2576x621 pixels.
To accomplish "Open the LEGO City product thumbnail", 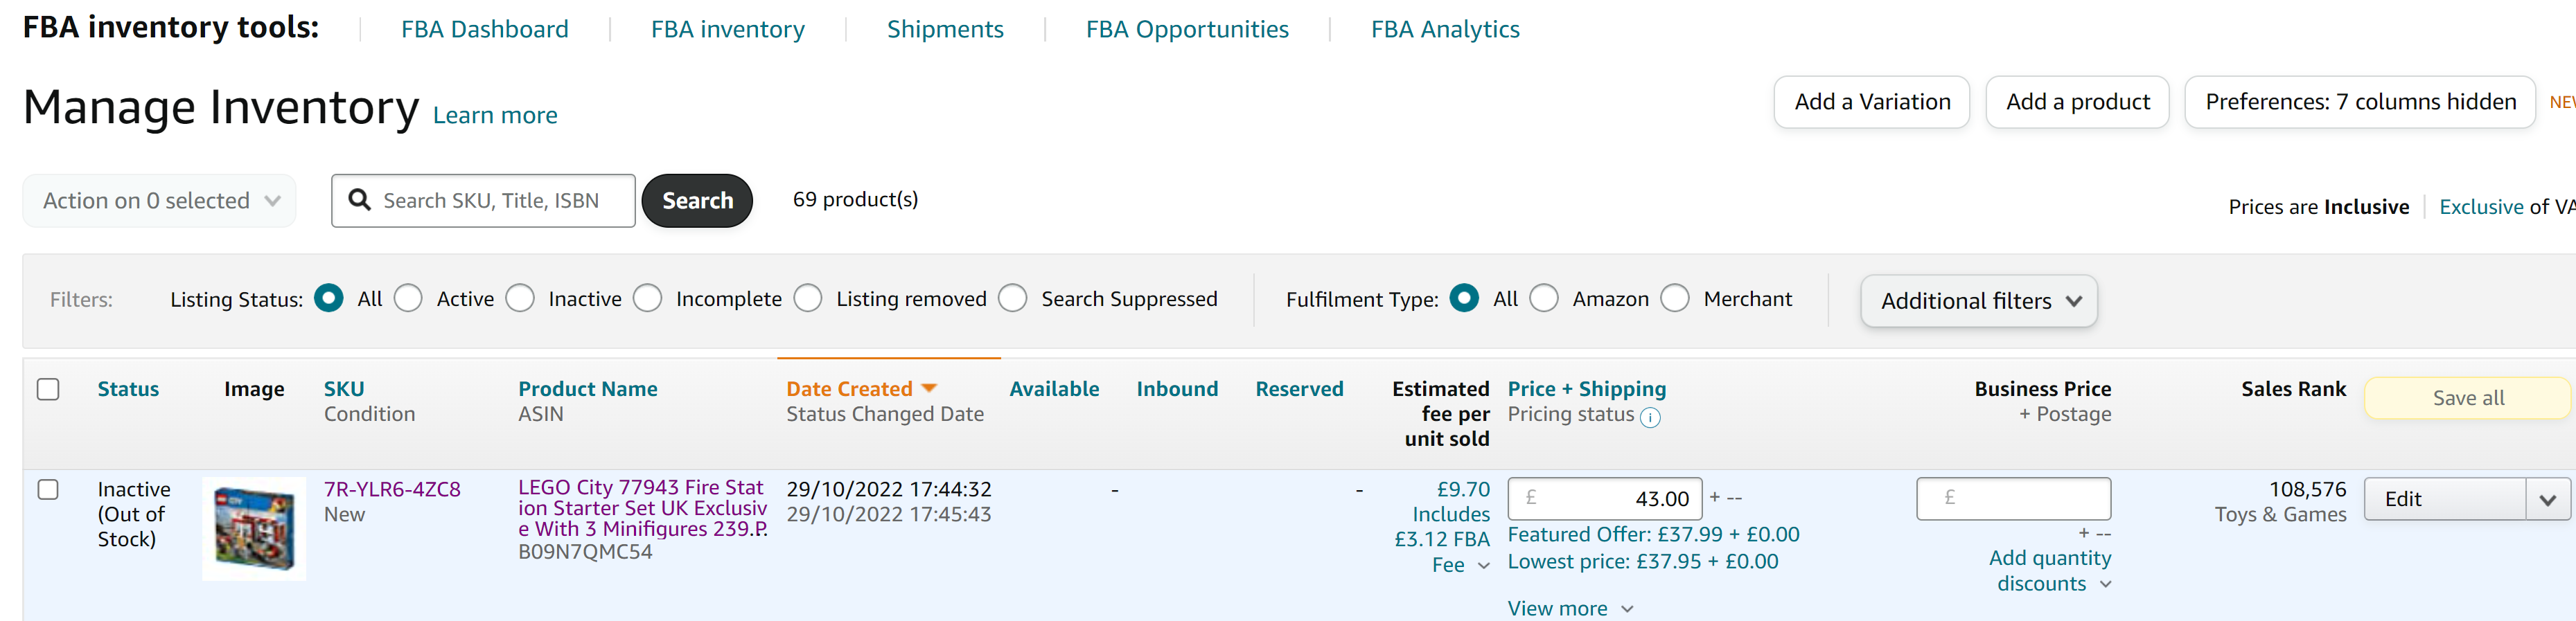I will [254, 528].
